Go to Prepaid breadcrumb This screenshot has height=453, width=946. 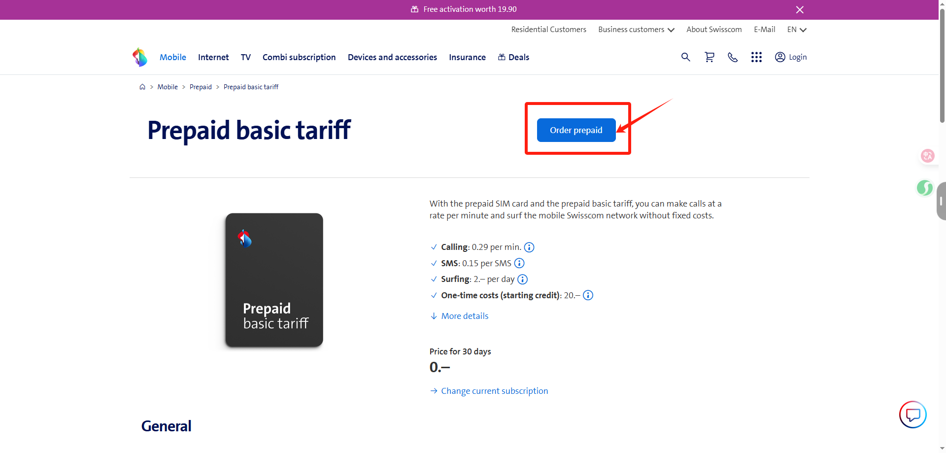click(x=201, y=87)
